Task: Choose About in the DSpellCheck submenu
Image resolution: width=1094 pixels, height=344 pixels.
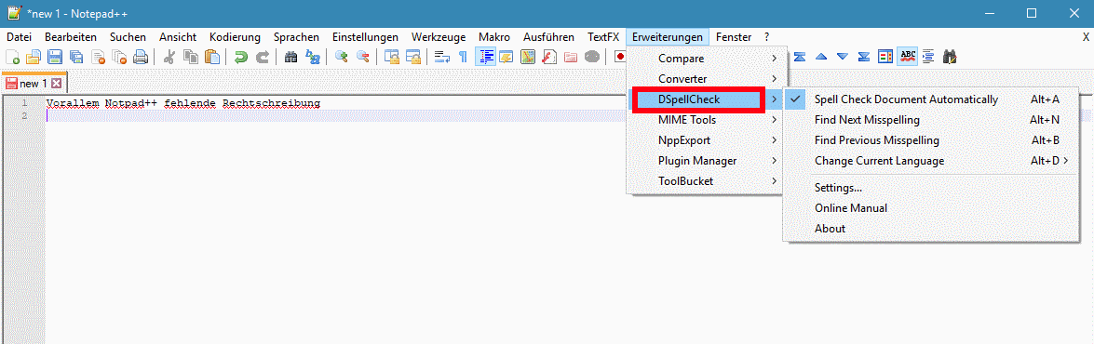Action: coord(931,229)
